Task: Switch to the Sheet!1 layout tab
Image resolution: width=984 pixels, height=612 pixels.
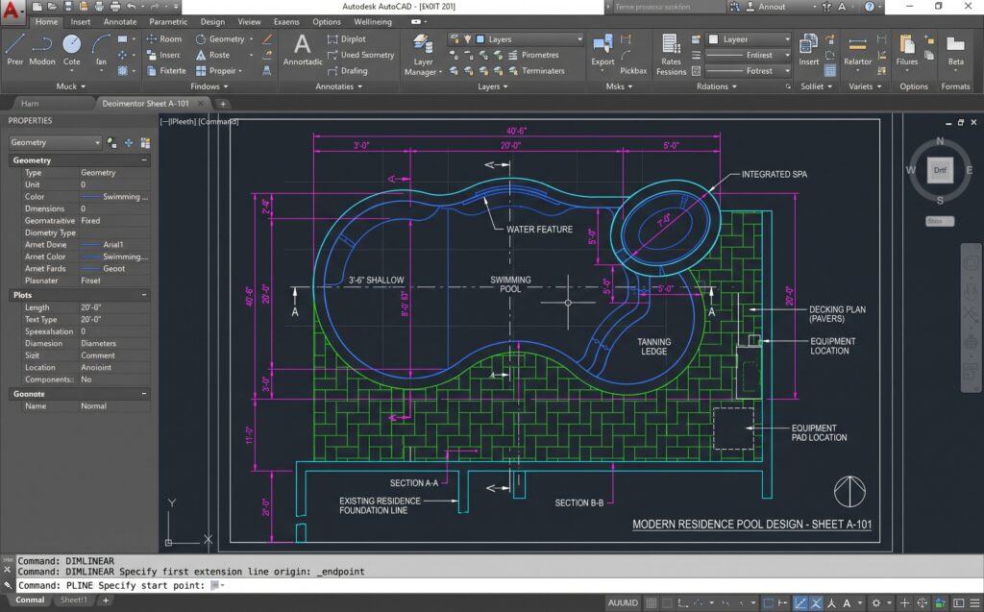Action: 73,600
